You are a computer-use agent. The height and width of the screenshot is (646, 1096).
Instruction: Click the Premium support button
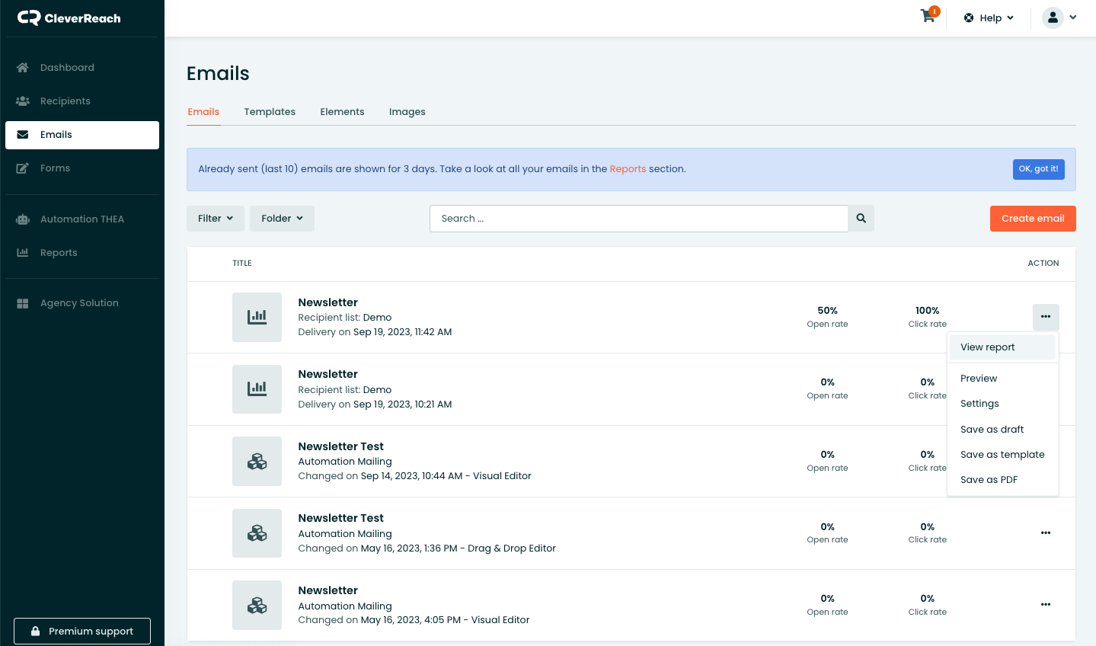point(82,632)
